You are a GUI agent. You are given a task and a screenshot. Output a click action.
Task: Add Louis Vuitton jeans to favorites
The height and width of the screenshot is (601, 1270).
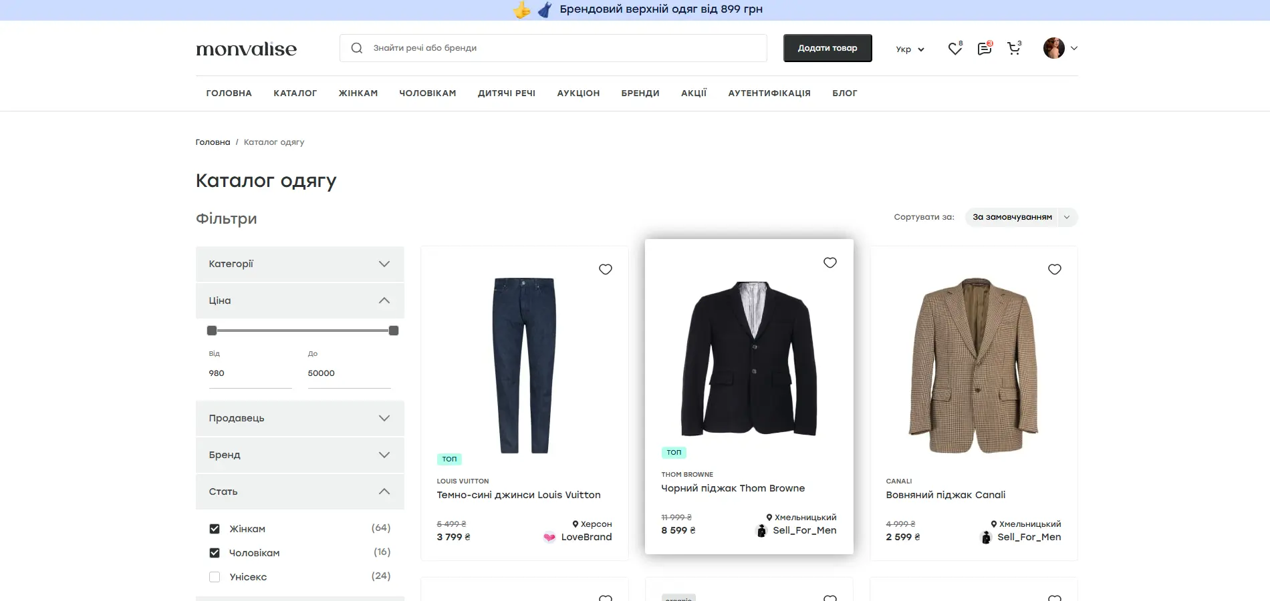[606, 269]
